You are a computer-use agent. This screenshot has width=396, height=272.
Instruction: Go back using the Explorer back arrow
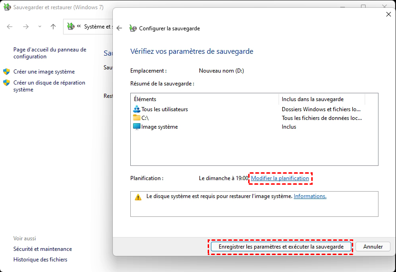coord(10,27)
